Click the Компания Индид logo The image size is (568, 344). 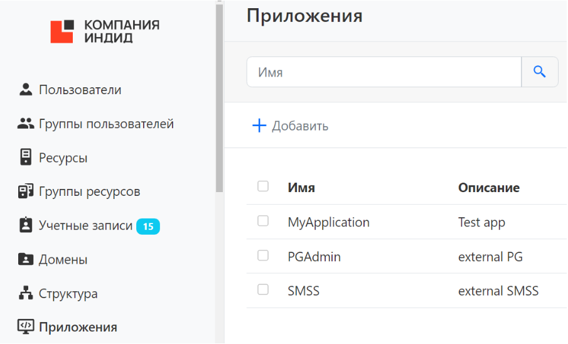coord(105,31)
